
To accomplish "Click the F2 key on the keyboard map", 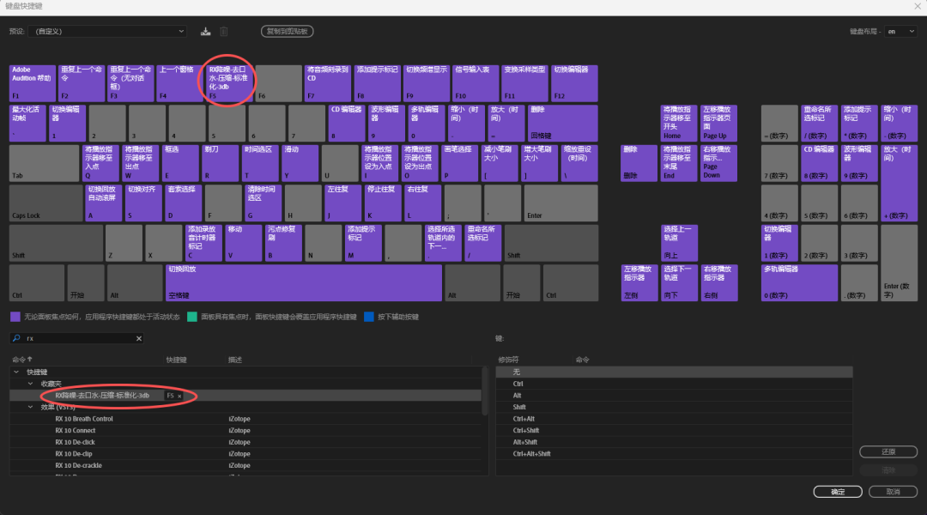I will pyautogui.click(x=82, y=83).
